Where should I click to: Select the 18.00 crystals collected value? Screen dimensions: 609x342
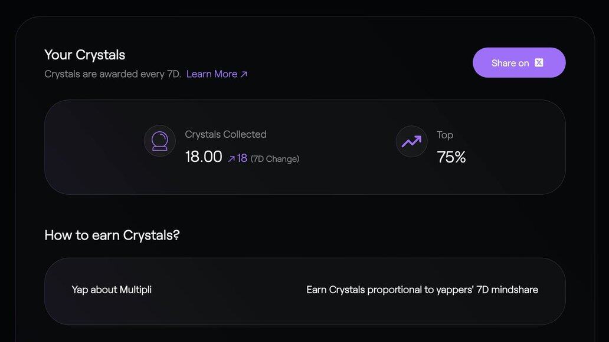[x=204, y=157]
